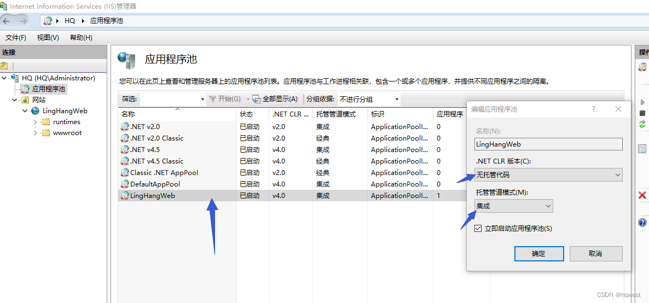Screen dimensions: 649x303
Task: Open the 文件(F) menu
Action: (x=16, y=38)
